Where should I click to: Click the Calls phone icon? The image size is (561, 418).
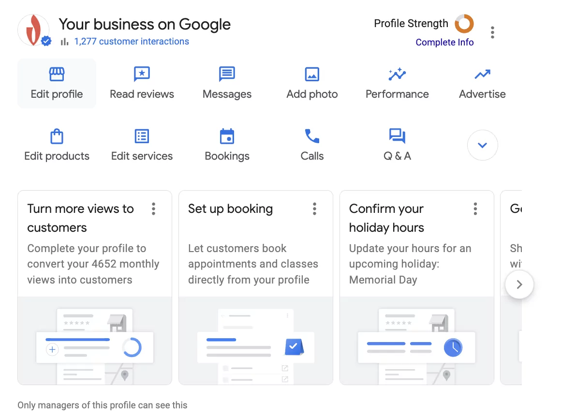[312, 136]
